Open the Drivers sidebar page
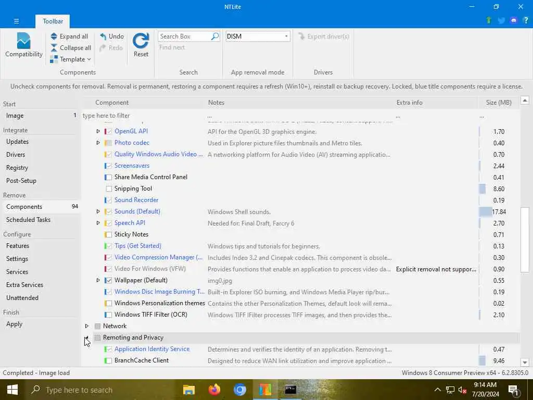 [40, 154]
